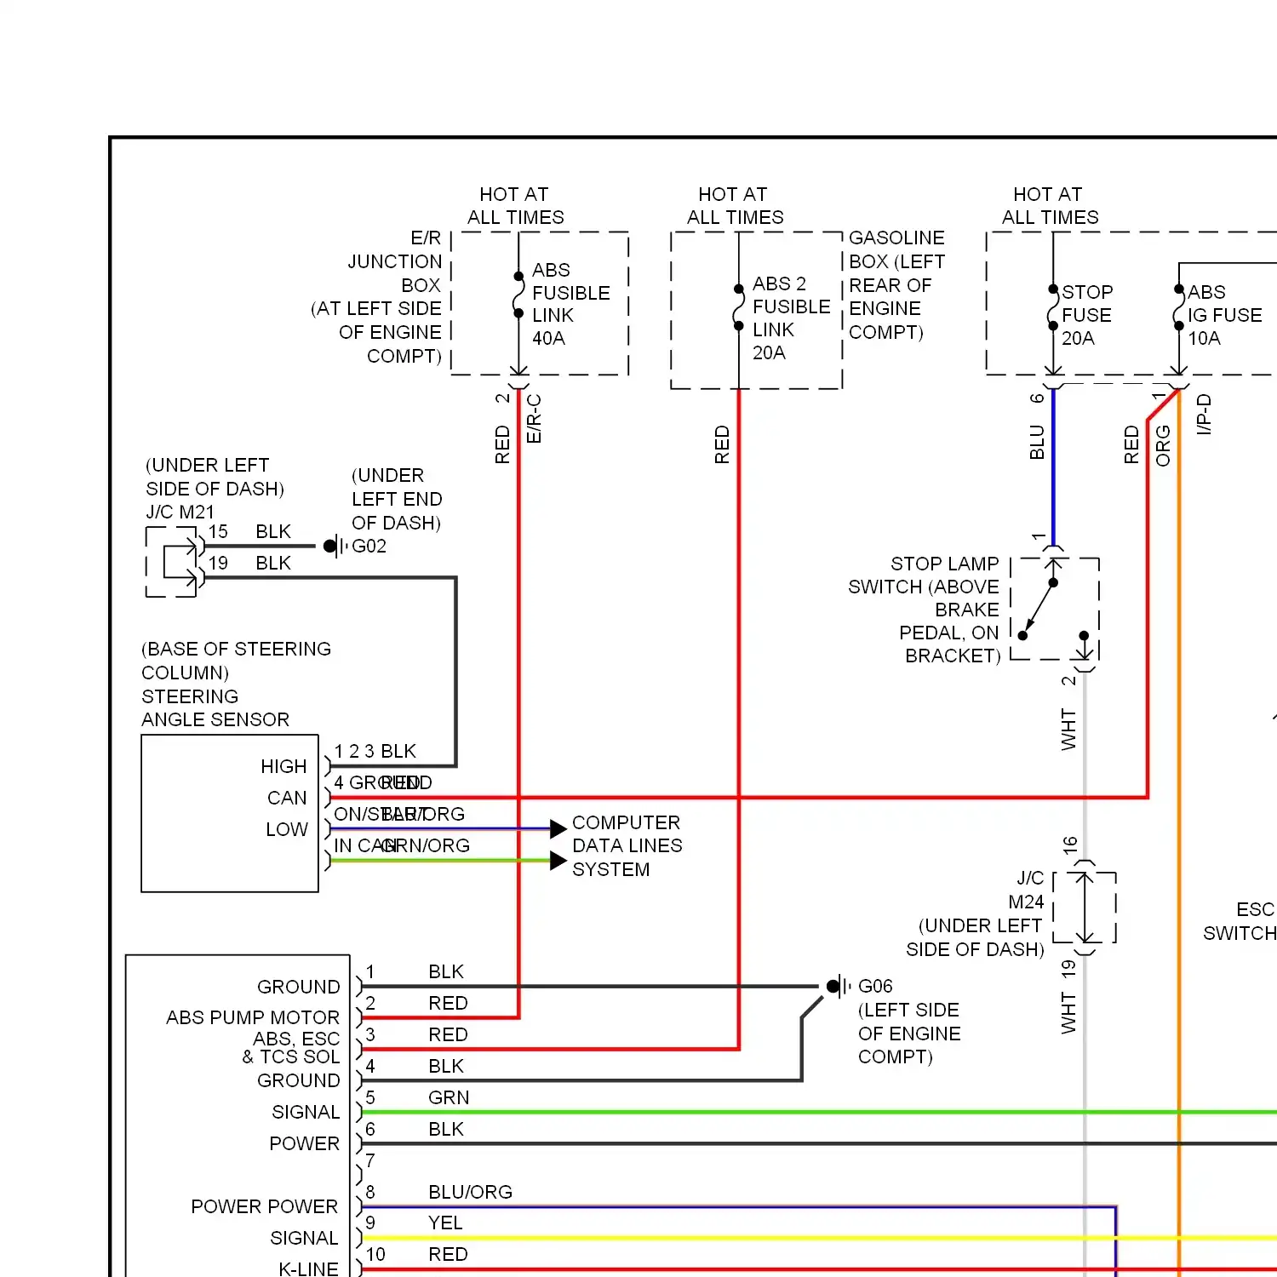Image resolution: width=1277 pixels, height=1277 pixels.
Task: Select the vertical 'E/R-C' connector label
Action: click(534, 418)
